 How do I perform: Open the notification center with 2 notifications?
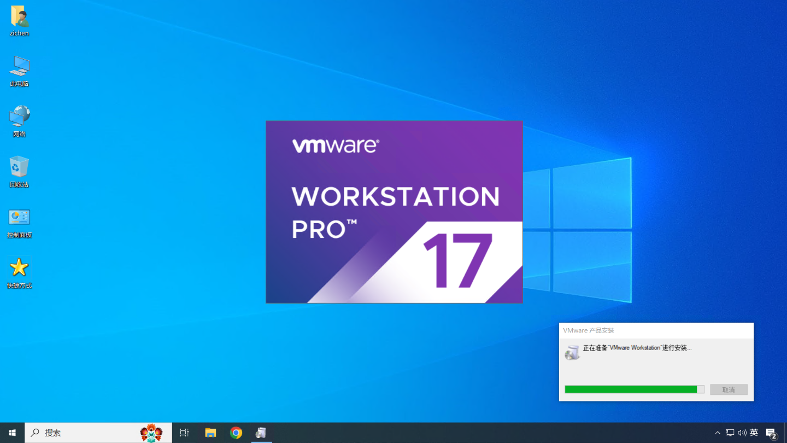[x=772, y=433]
